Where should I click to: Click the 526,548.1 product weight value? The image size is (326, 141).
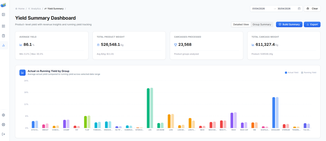[110, 45]
